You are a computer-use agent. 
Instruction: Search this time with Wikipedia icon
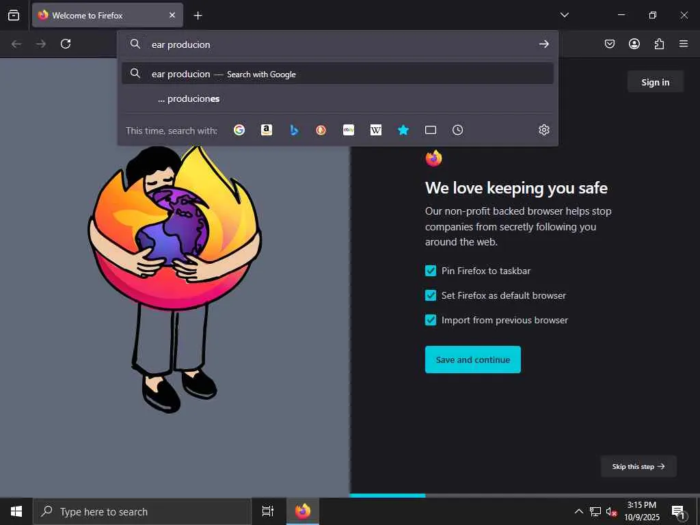(x=376, y=130)
